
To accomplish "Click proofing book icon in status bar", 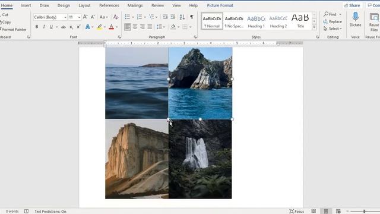I will click(26, 212).
